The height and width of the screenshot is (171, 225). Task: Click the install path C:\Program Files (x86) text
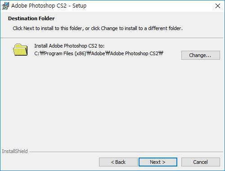pos(99,53)
